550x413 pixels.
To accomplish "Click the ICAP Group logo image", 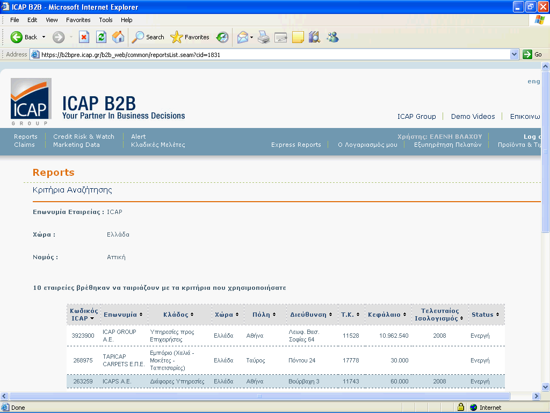I will [x=31, y=102].
